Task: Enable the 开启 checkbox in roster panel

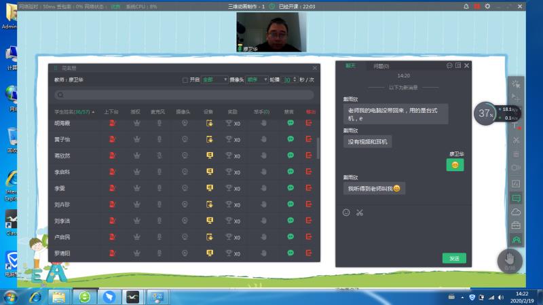Action: [185, 79]
